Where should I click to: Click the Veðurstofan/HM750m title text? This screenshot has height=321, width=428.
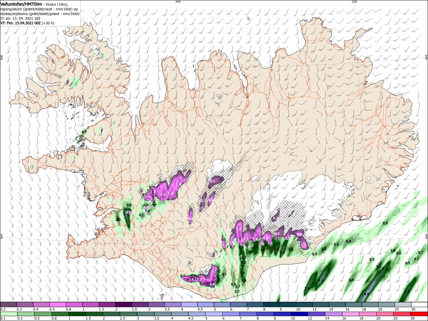point(21,4)
